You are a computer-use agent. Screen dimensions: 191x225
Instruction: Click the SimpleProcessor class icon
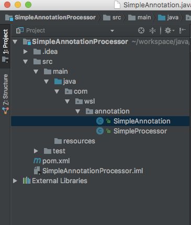pyautogui.click(x=100, y=131)
